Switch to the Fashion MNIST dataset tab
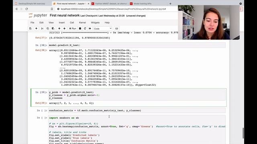The image size is (257, 144). [109, 4]
